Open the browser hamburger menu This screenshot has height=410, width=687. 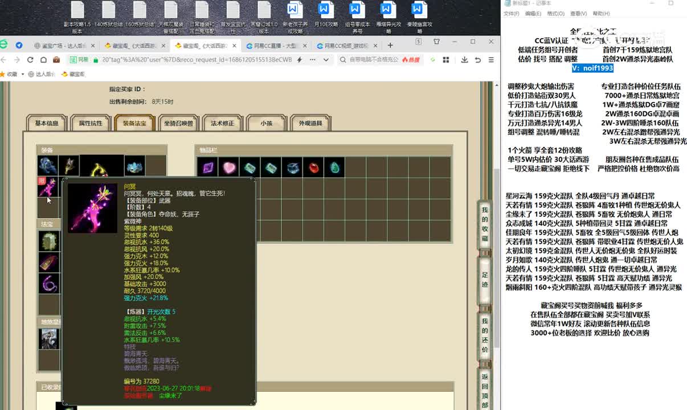coord(490,60)
